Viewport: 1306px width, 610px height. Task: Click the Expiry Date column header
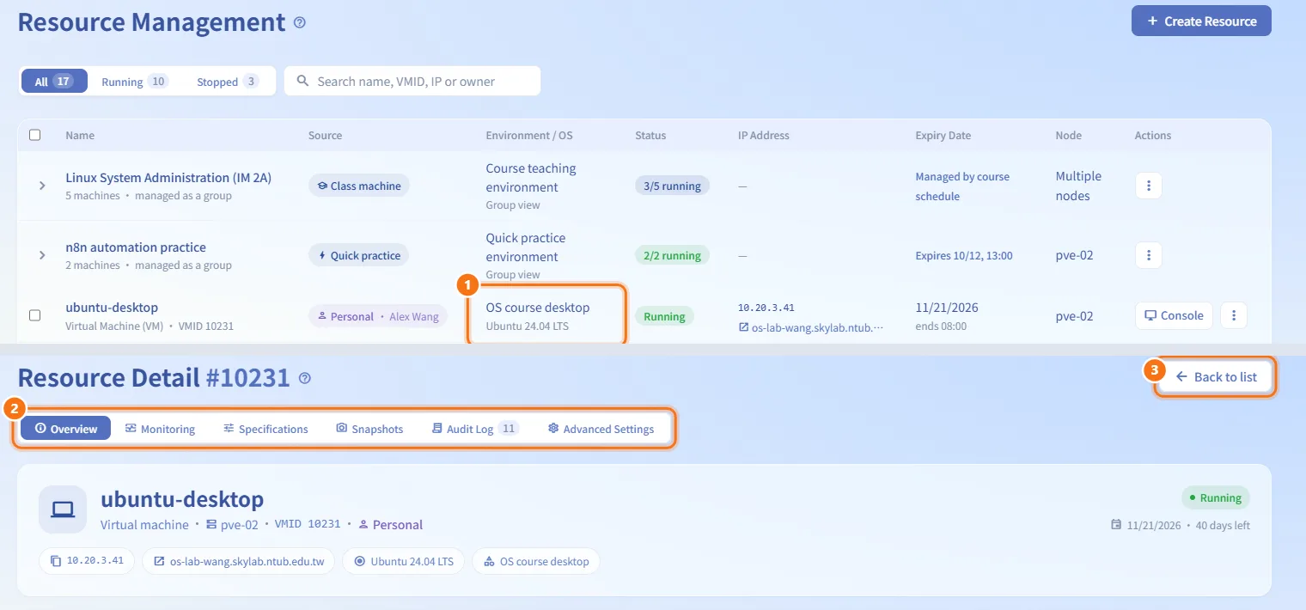click(x=943, y=135)
